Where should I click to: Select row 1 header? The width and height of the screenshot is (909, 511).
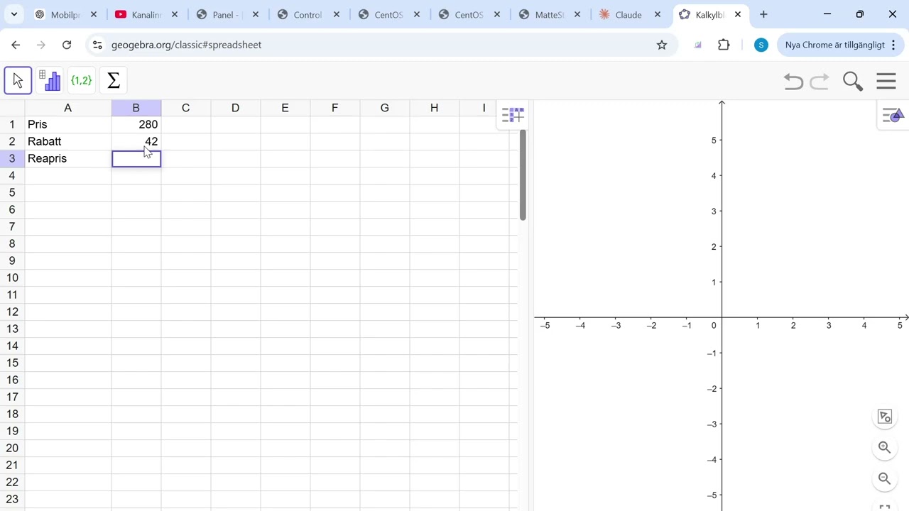(x=12, y=124)
